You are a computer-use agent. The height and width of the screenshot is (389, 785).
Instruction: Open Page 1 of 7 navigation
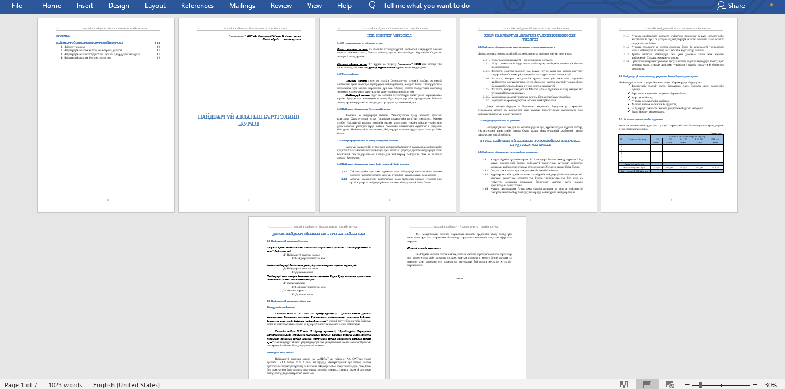coord(21,384)
